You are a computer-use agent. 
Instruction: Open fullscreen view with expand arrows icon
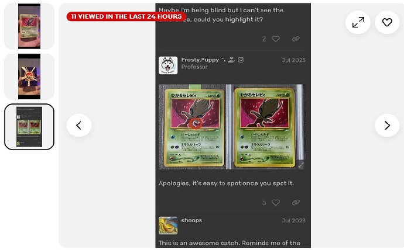pos(358,22)
